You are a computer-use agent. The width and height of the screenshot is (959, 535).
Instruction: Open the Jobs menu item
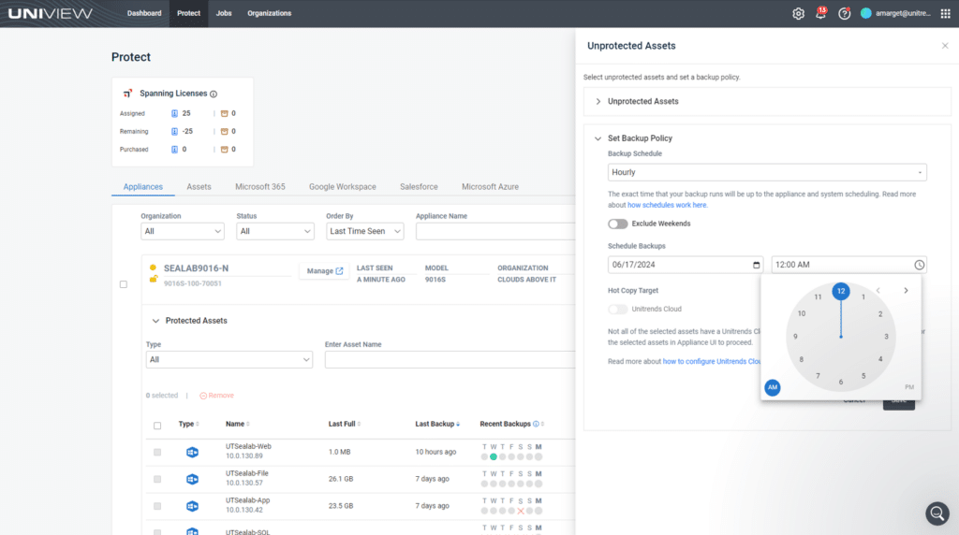[224, 13]
